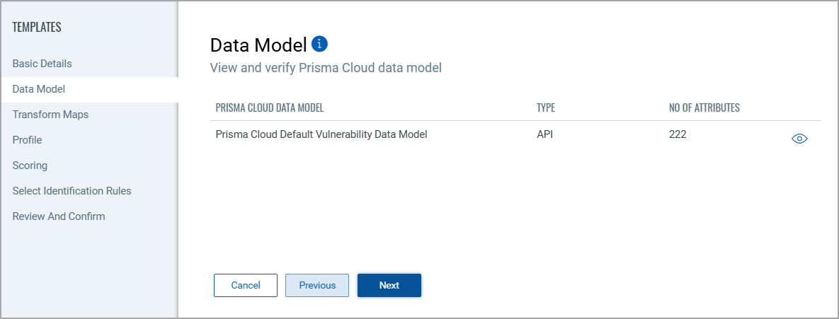The image size is (839, 319).
Task: Proceed with the Next button
Action: point(389,285)
